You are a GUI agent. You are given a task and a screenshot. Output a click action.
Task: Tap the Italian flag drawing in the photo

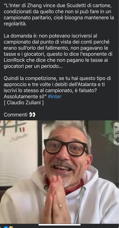[22, 129]
